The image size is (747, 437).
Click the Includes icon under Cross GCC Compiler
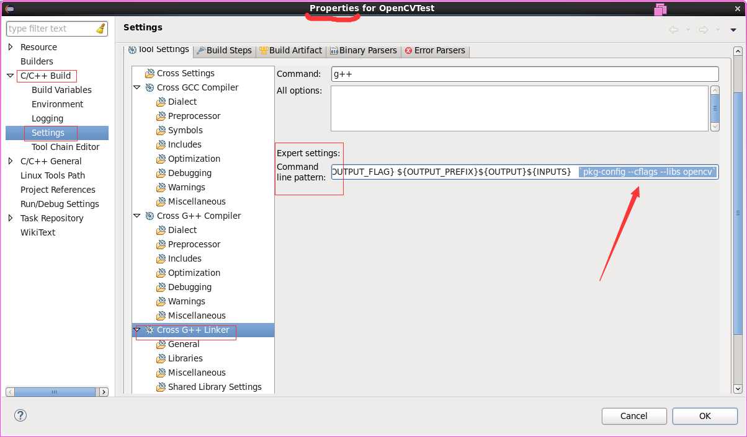(x=161, y=144)
